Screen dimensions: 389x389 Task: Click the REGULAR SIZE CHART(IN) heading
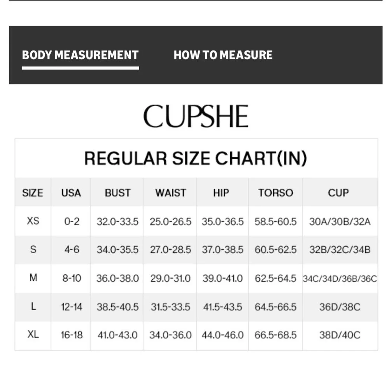point(196,158)
